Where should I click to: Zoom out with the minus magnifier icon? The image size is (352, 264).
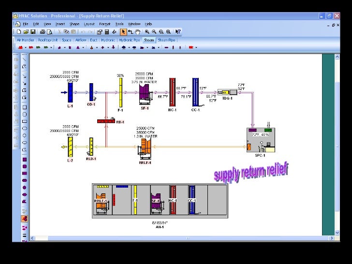click(154, 32)
